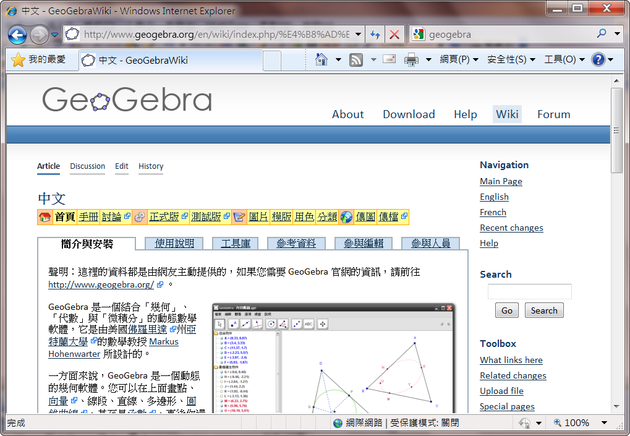
Task: Expand the address bar history dropdown
Action: [x=358, y=35]
